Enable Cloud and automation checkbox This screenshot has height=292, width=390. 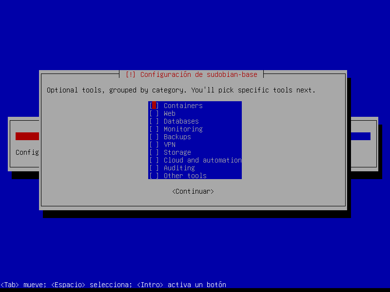(x=154, y=160)
